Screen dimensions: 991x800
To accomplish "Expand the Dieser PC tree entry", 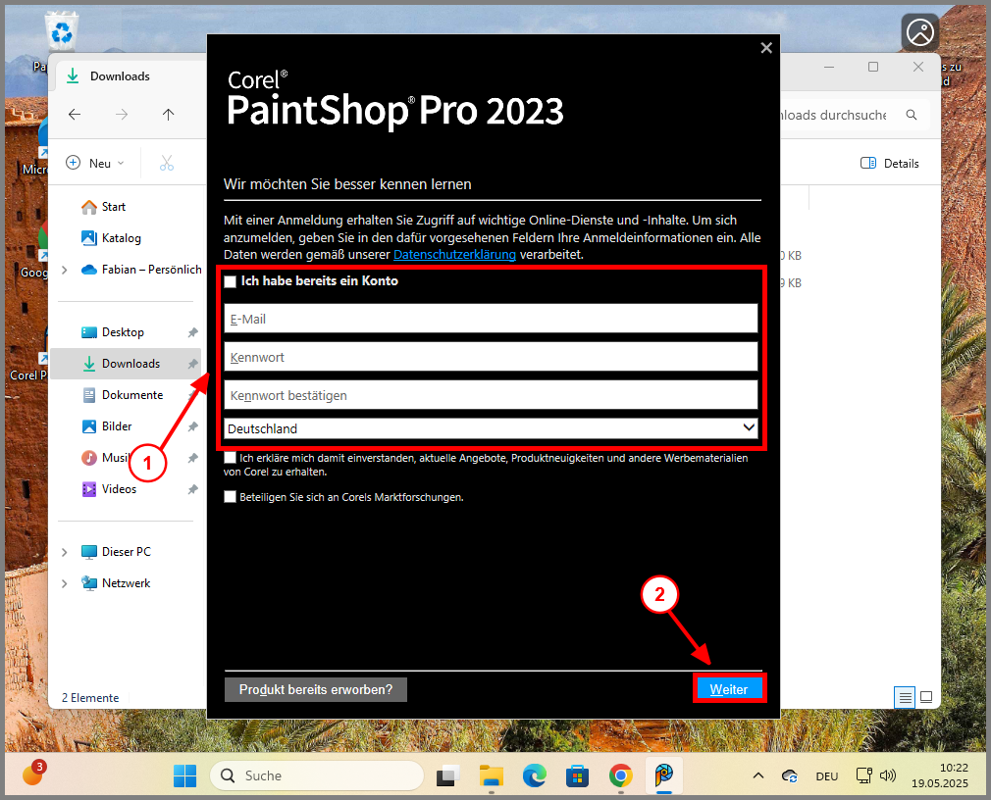I will [65, 551].
